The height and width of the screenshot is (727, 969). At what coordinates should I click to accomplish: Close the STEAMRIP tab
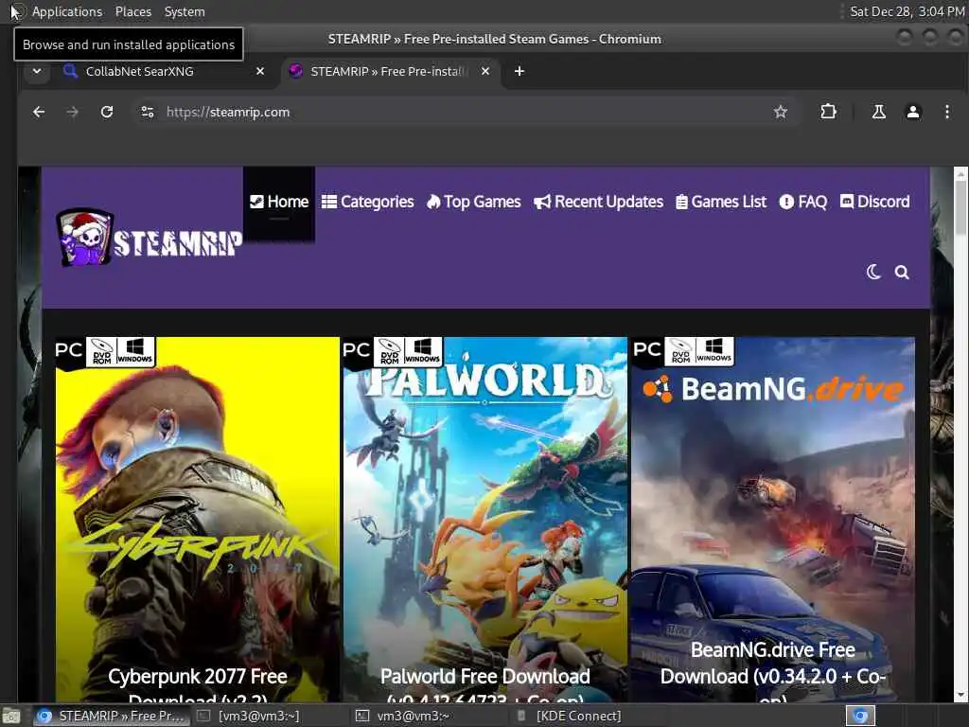pos(485,71)
